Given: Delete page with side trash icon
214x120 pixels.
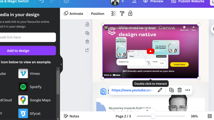Looking at the screenshot, I should click(87, 42).
